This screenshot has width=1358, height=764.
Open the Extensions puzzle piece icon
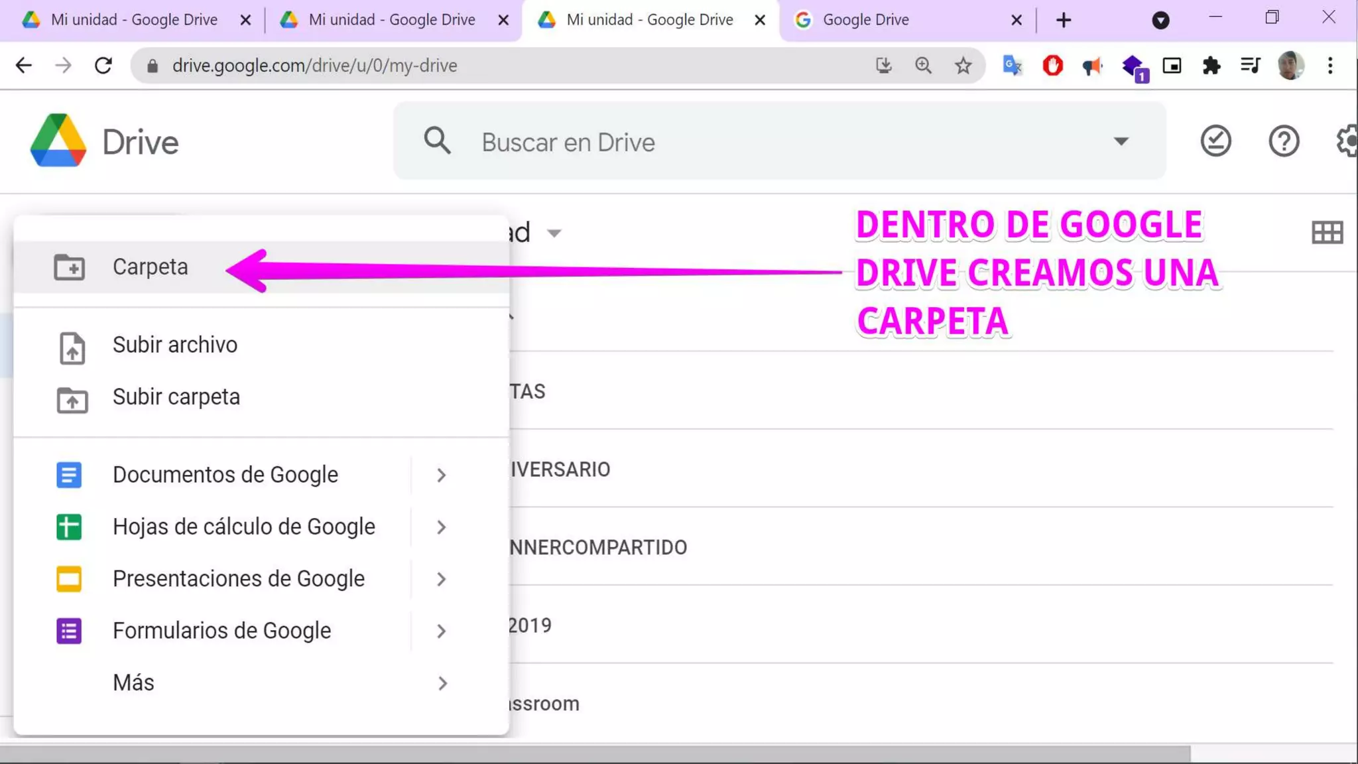[1211, 66]
